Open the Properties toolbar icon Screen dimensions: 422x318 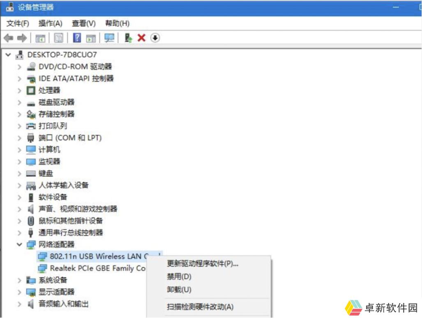tap(58, 38)
